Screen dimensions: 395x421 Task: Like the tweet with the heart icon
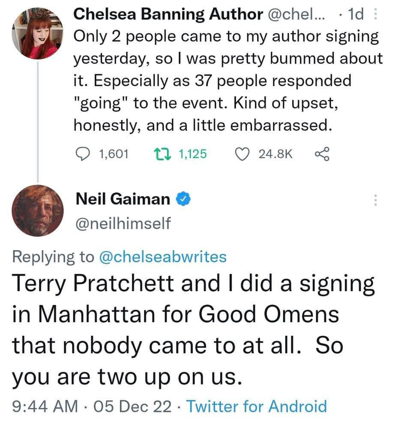[x=245, y=154]
